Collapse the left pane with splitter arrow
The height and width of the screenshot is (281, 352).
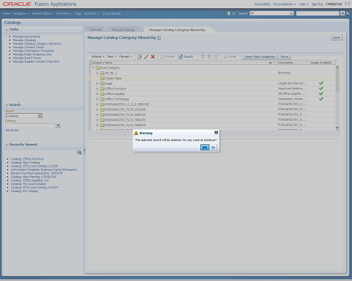pos(84,151)
